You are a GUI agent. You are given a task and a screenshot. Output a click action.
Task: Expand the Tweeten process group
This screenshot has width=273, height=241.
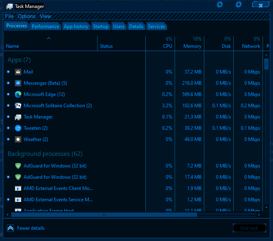(8, 128)
